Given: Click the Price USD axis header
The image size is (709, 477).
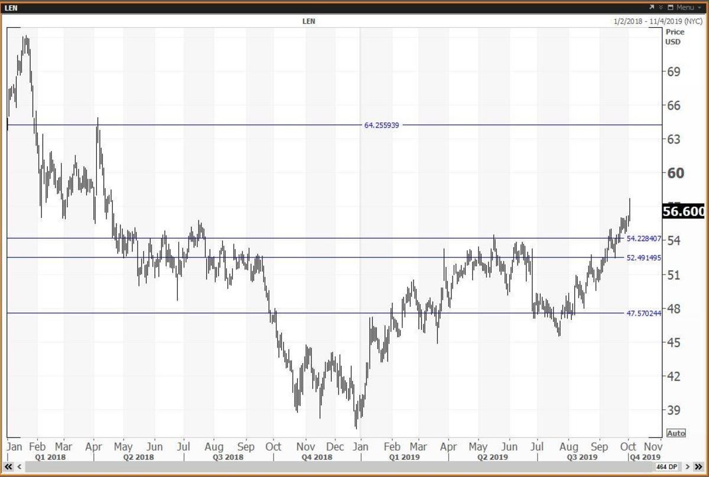Looking at the screenshot, I should (x=675, y=37).
